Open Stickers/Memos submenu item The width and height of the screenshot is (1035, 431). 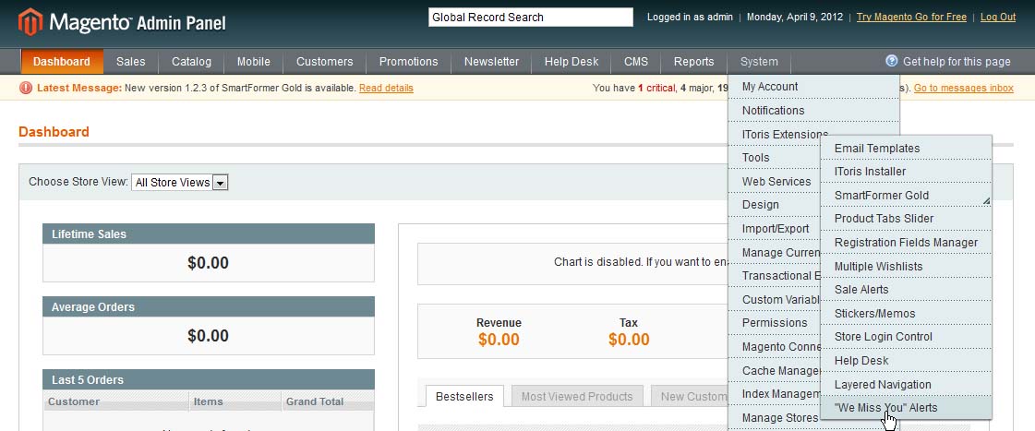(906, 314)
